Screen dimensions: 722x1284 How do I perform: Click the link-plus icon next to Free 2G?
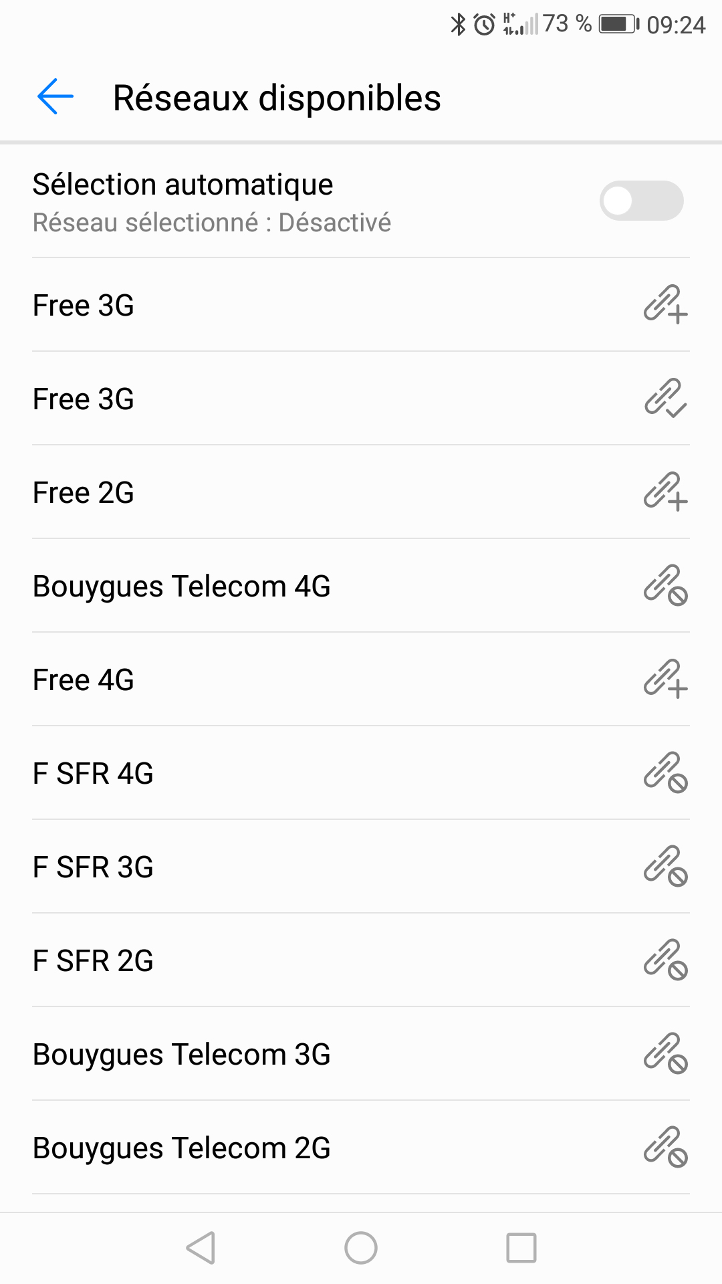[665, 492]
